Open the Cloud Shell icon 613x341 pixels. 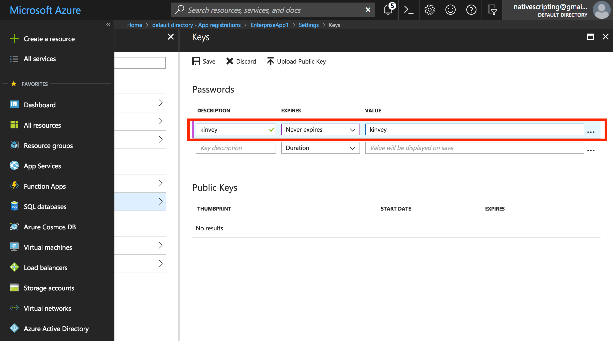[409, 10]
